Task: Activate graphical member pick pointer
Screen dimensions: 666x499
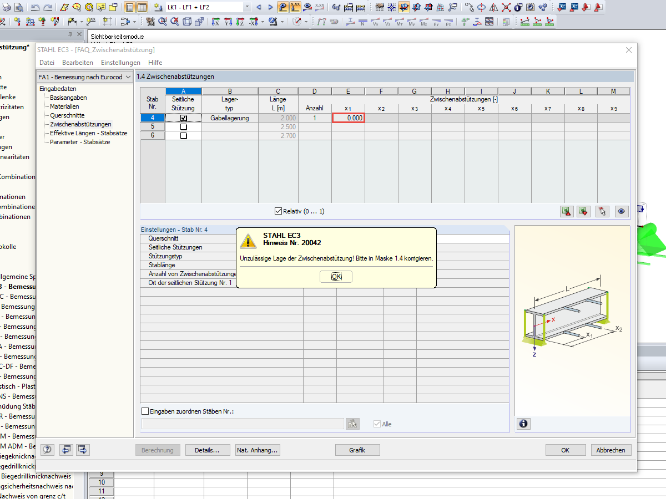Action: click(602, 211)
